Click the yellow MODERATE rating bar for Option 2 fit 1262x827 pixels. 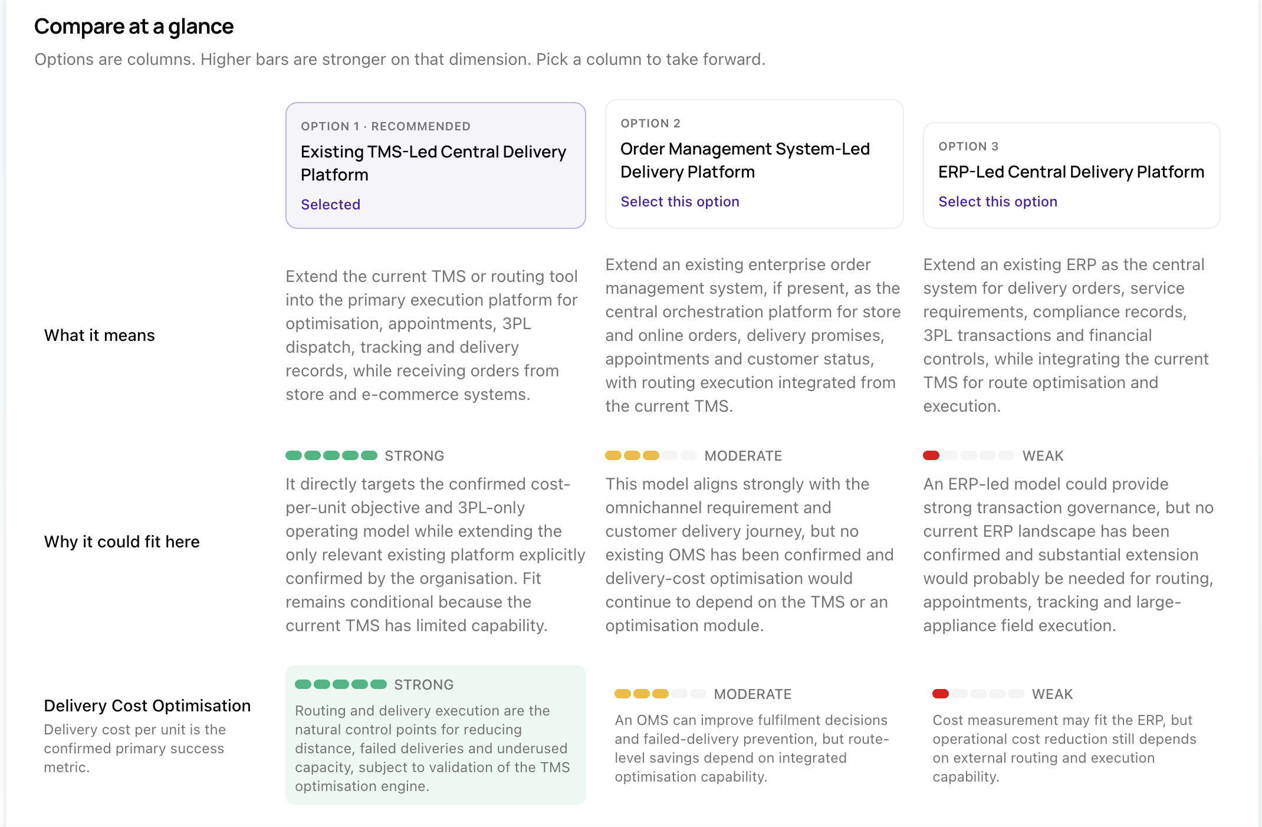pyautogui.click(x=651, y=455)
